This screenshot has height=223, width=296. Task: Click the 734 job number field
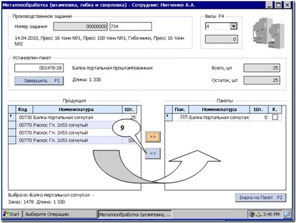130,26
